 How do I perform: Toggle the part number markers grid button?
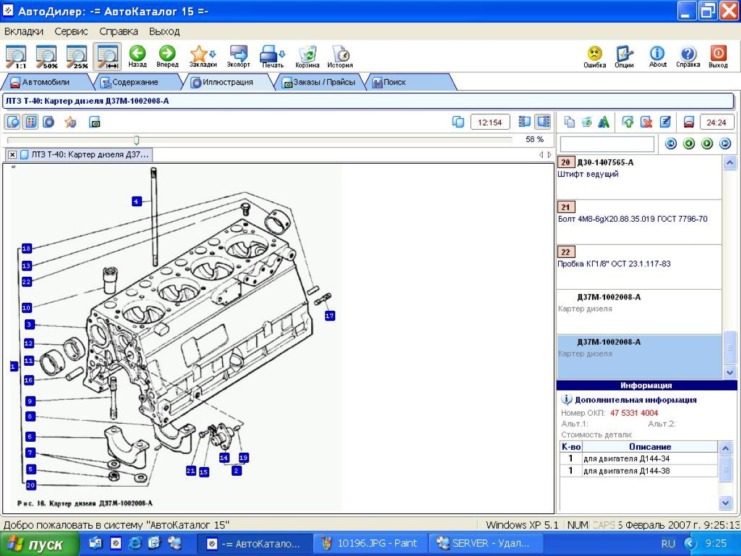click(x=30, y=122)
